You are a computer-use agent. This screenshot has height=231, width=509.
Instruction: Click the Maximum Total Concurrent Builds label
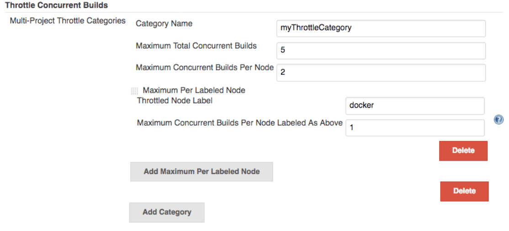196,46
